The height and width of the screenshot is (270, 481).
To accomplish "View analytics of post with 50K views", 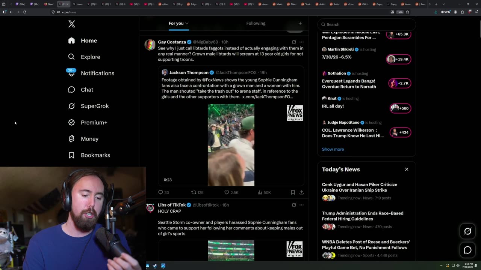I will pos(264,192).
